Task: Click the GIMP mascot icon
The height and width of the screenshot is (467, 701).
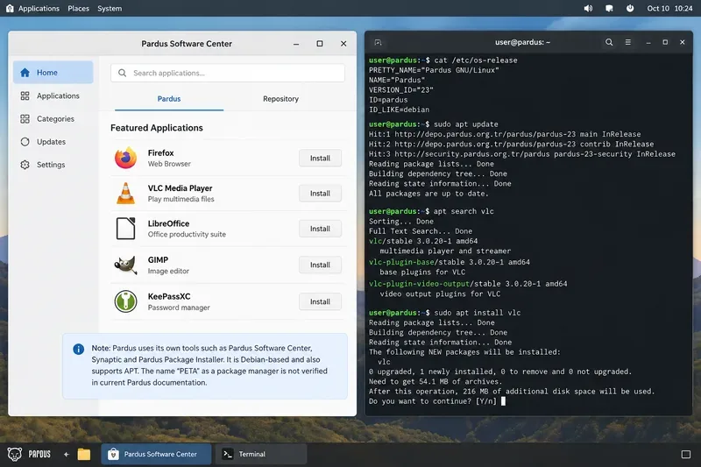Action: pyautogui.click(x=125, y=265)
